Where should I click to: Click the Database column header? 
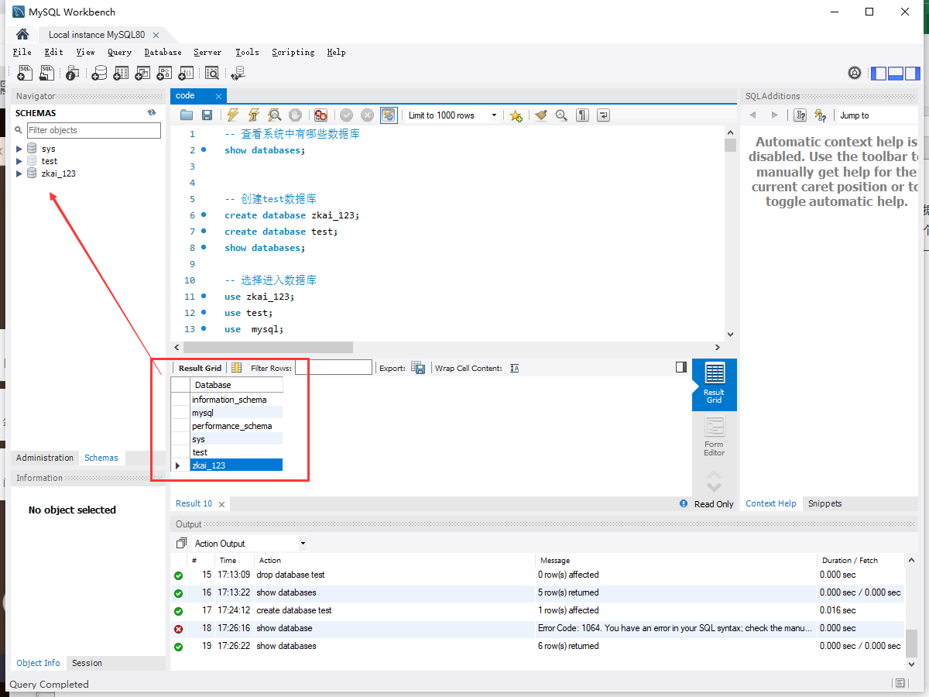[x=236, y=385]
